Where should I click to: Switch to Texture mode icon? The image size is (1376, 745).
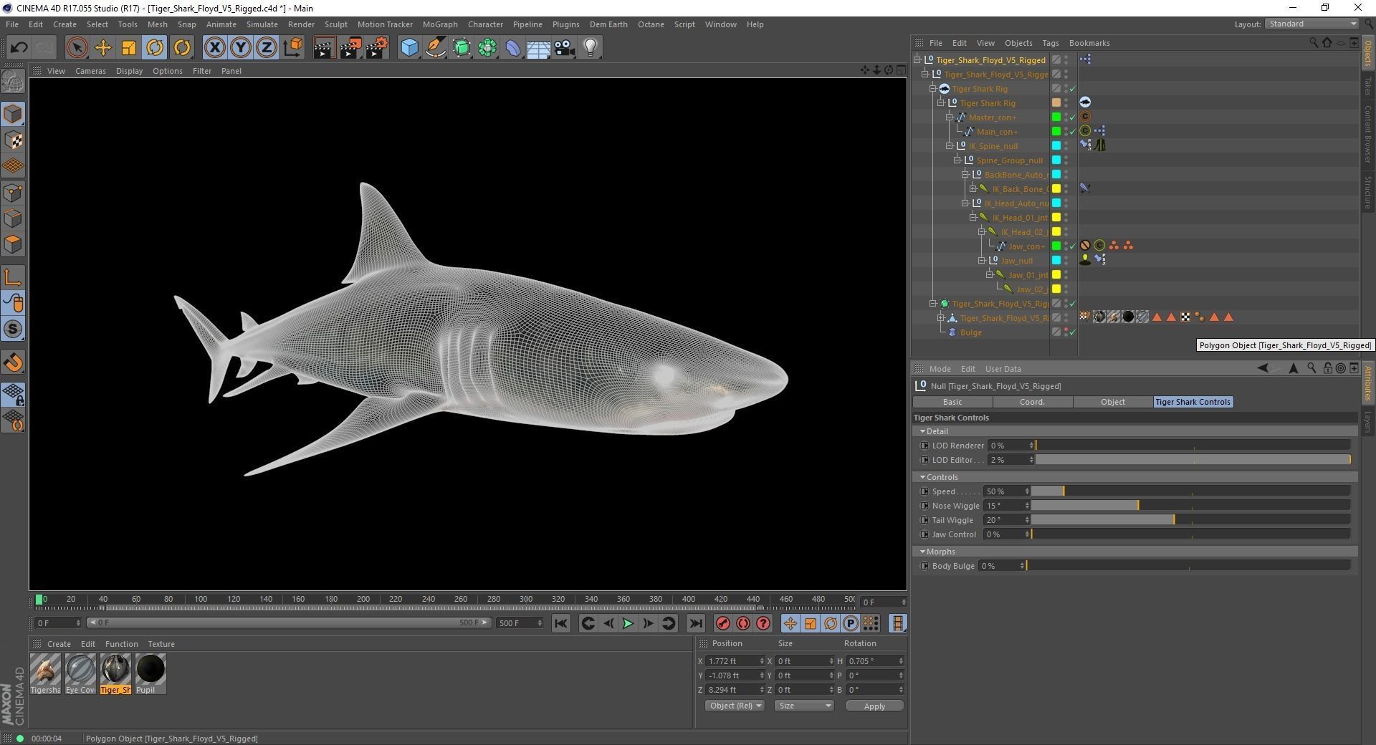13,140
